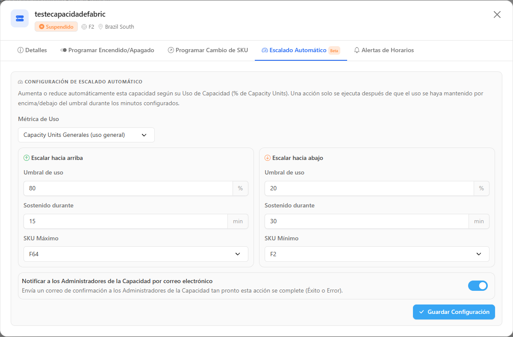Expand the SKU Mínimo dropdown showing F2
This screenshot has height=337, width=513.
(x=377, y=254)
